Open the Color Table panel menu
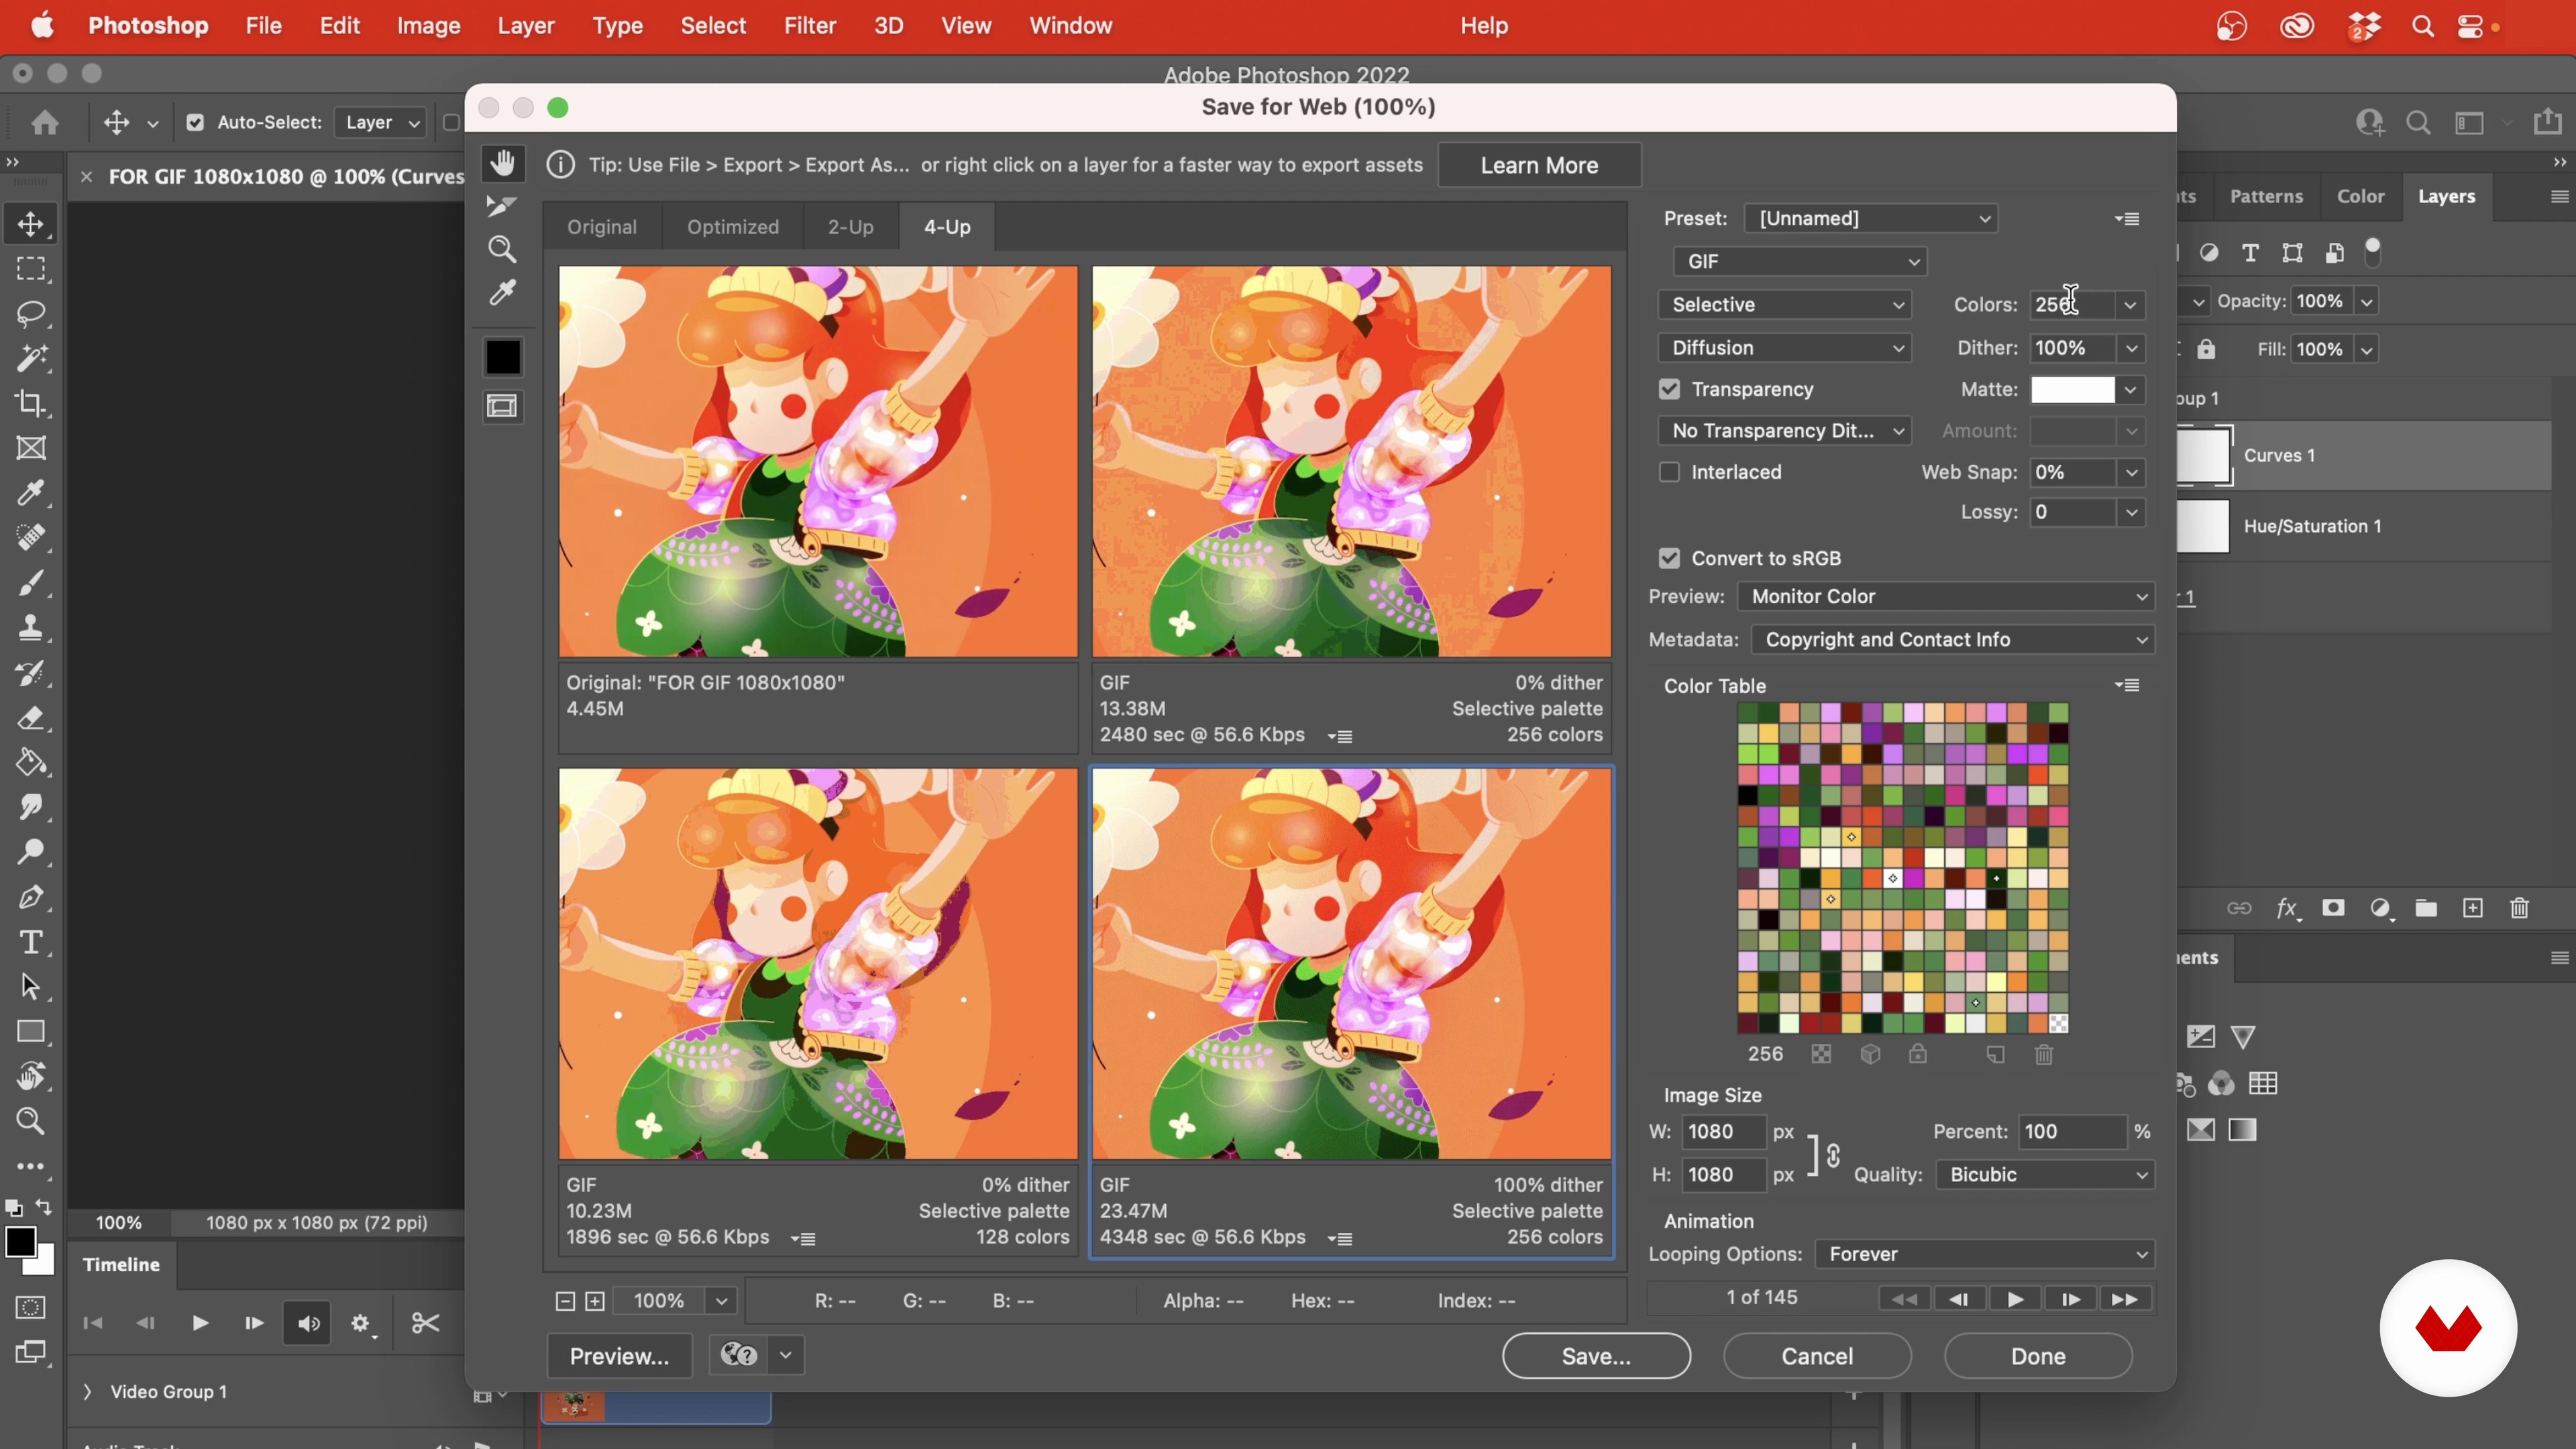2576x1449 pixels. [2127, 685]
